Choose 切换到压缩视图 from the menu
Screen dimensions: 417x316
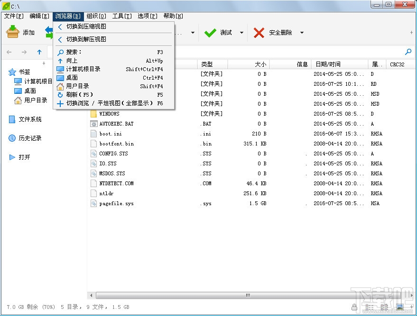coord(114,27)
